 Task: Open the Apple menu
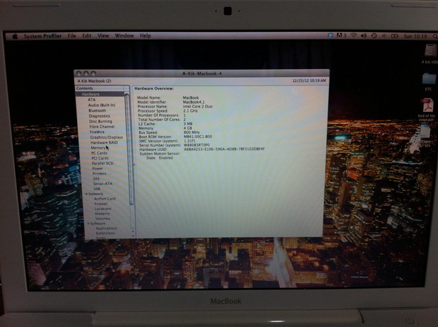(15, 36)
